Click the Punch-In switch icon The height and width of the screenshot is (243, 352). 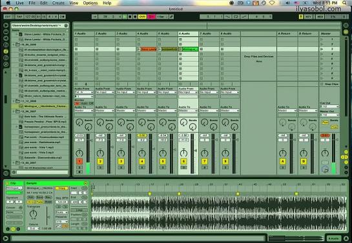tap(228, 17)
